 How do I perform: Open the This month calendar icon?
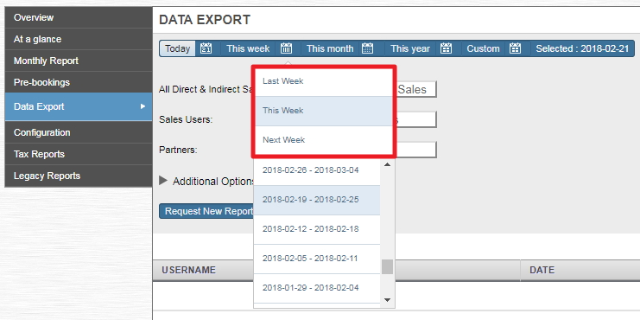point(367,48)
